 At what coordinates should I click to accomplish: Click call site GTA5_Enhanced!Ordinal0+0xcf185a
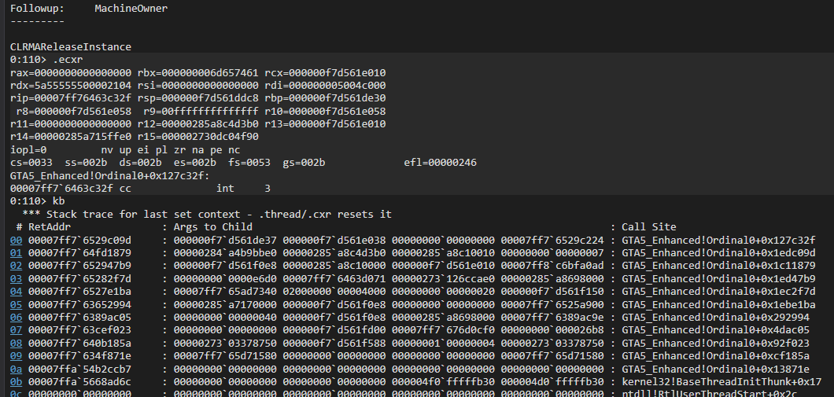715,356
